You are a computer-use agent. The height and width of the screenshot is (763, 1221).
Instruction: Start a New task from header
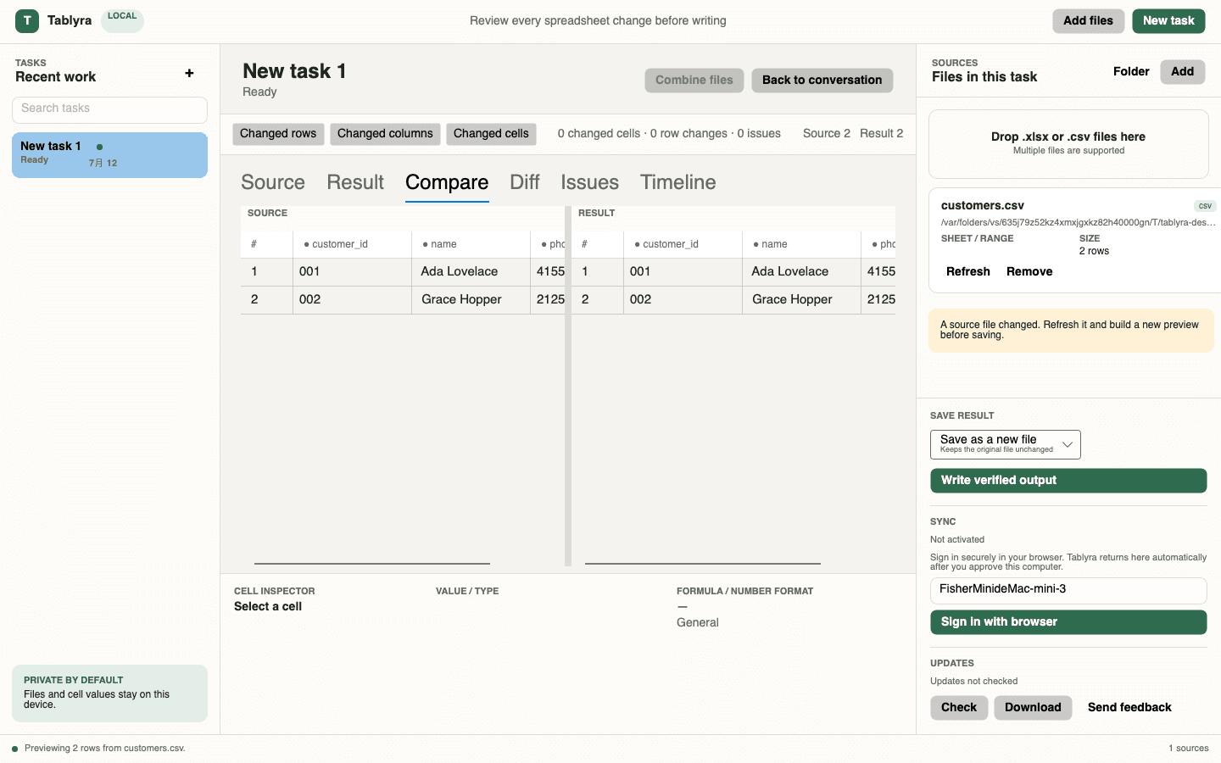click(x=1168, y=21)
